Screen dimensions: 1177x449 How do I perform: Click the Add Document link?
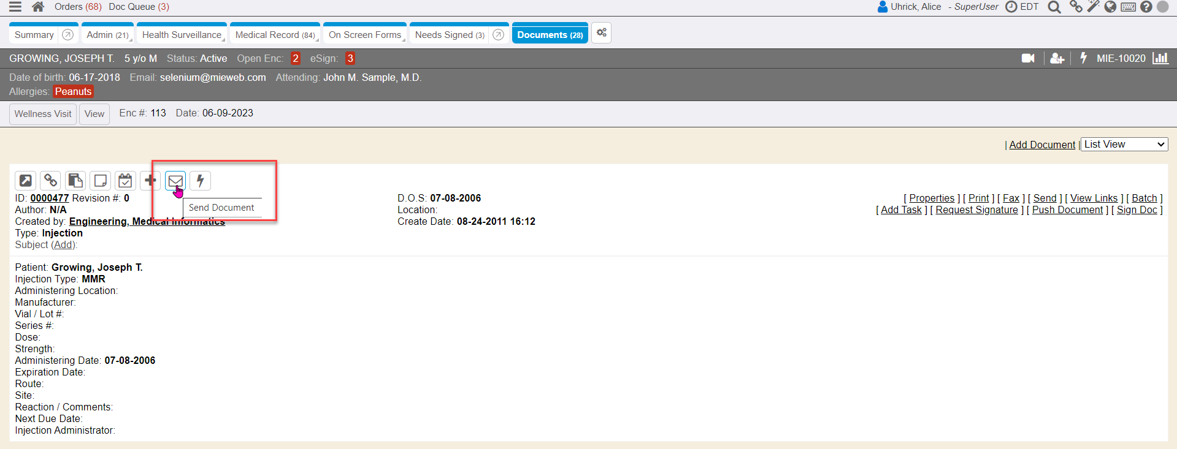tap(1042, 145)
